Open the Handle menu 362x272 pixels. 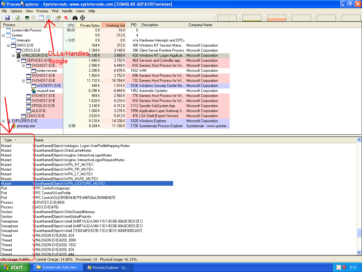[67, 11]
